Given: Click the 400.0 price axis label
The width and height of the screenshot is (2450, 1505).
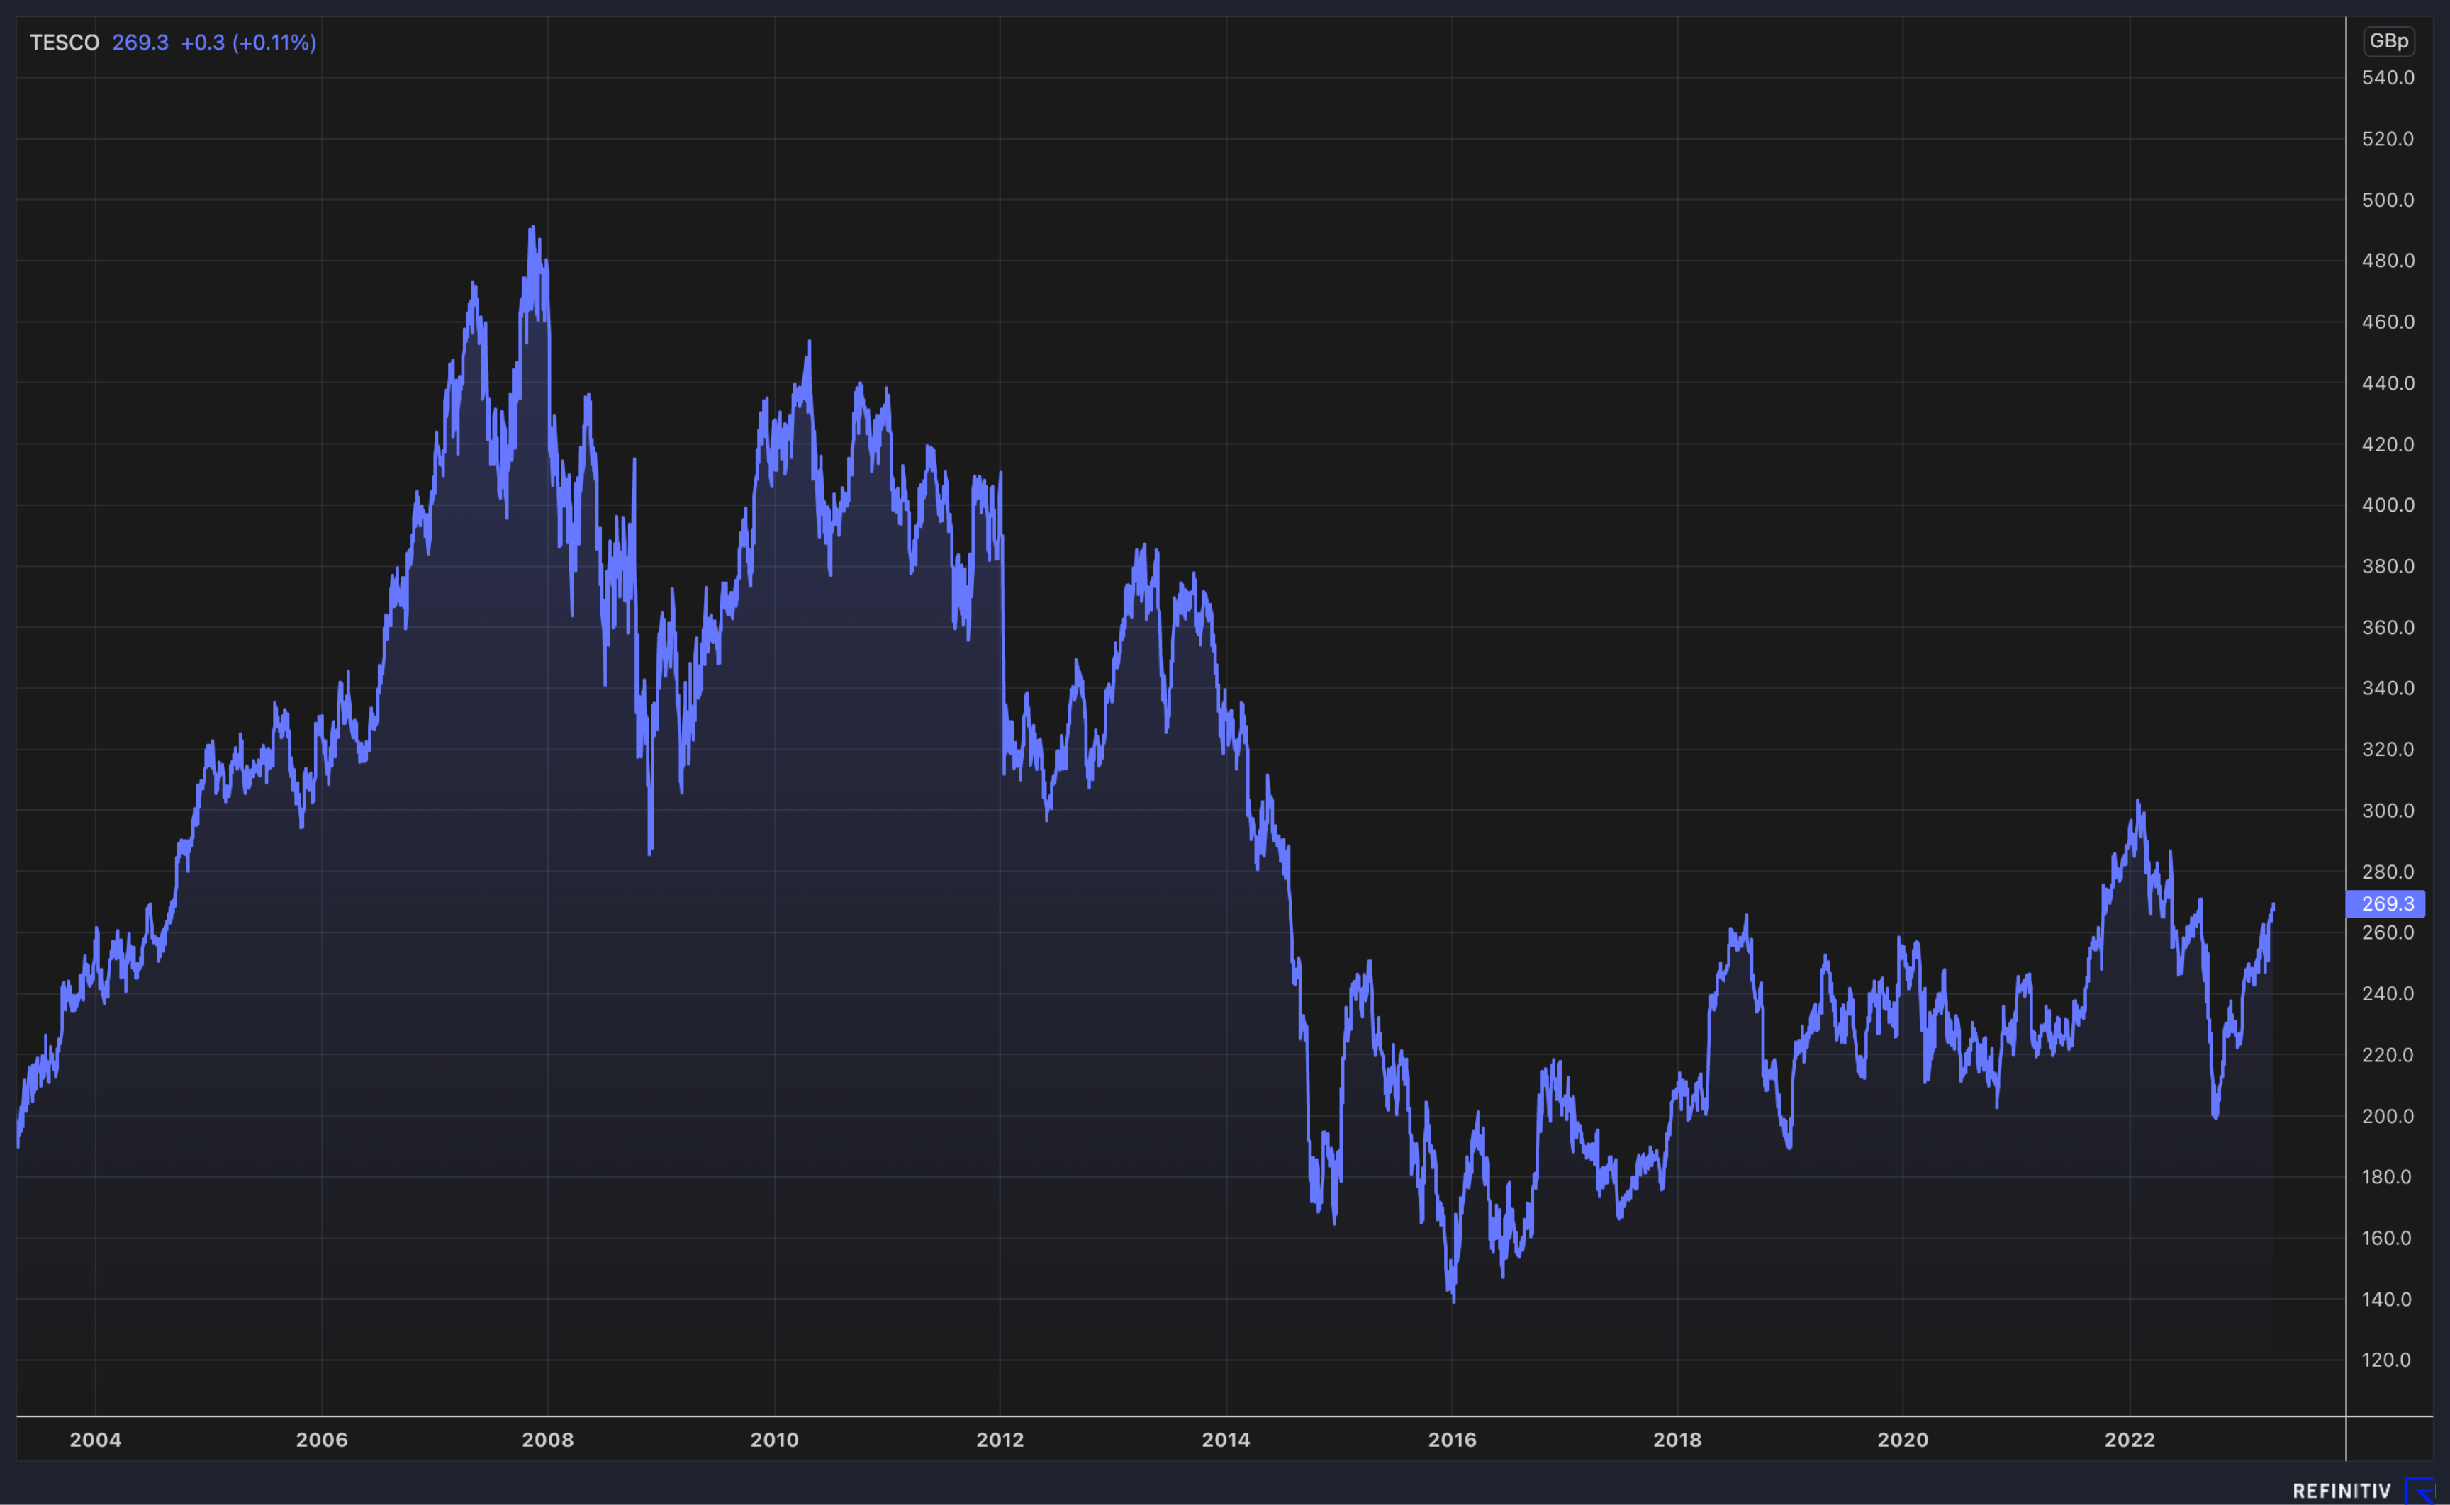Looking at the screenshot, I should [2388, 505].
